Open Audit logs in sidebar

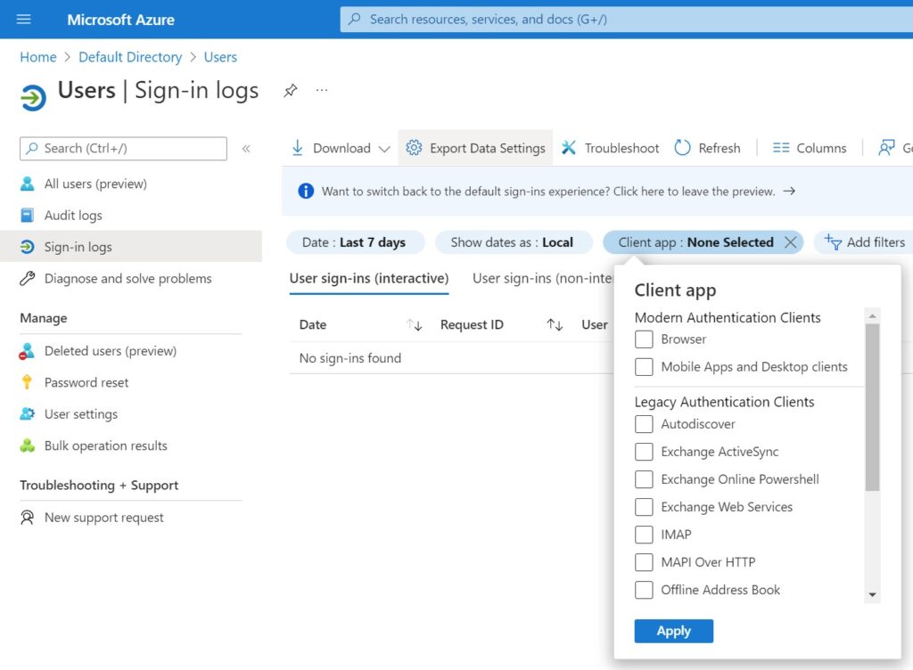click(x=73, y=216)
